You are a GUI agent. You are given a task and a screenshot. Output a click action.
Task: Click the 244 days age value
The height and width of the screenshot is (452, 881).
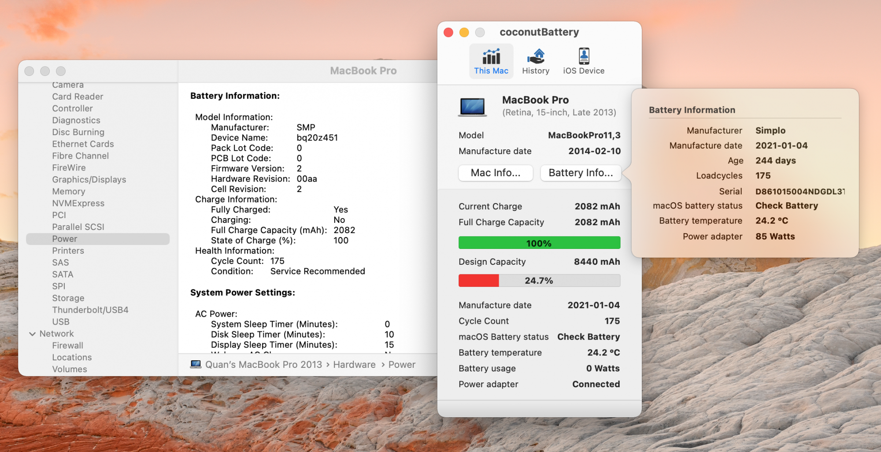point(776,161)
